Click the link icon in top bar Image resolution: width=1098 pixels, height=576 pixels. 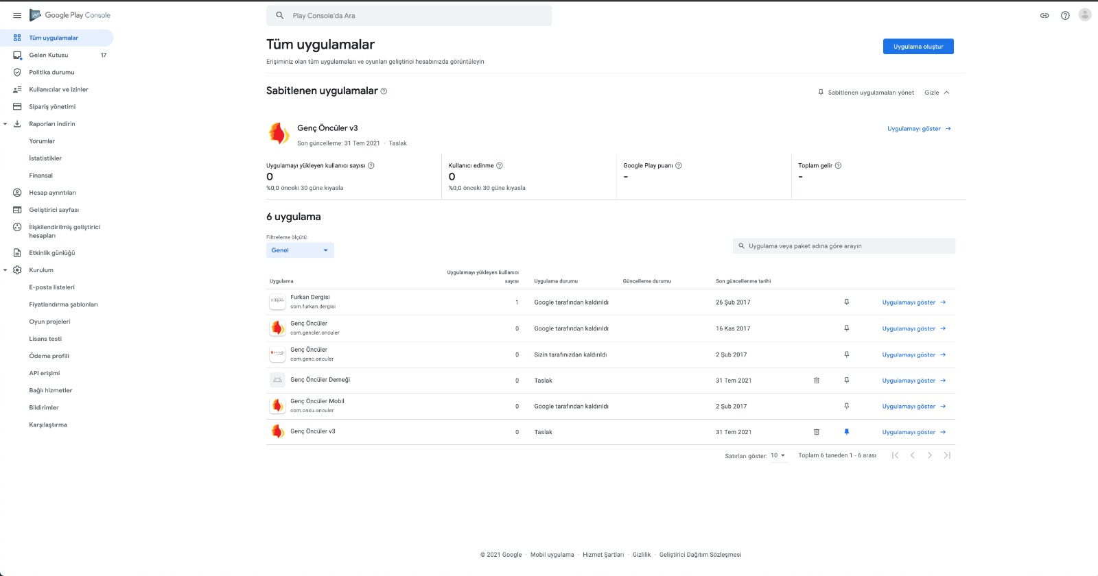click(x=1044, y=15)
